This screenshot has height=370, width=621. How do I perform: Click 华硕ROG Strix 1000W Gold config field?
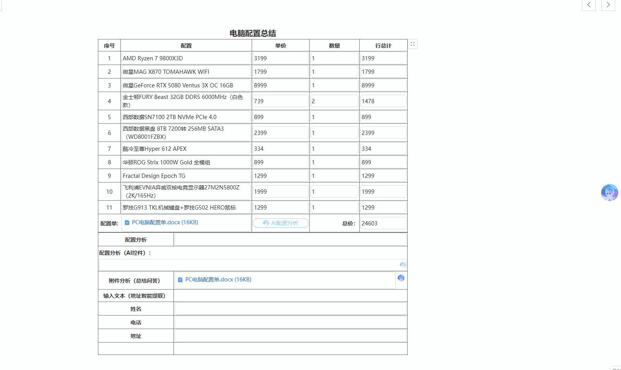[186, 162]
